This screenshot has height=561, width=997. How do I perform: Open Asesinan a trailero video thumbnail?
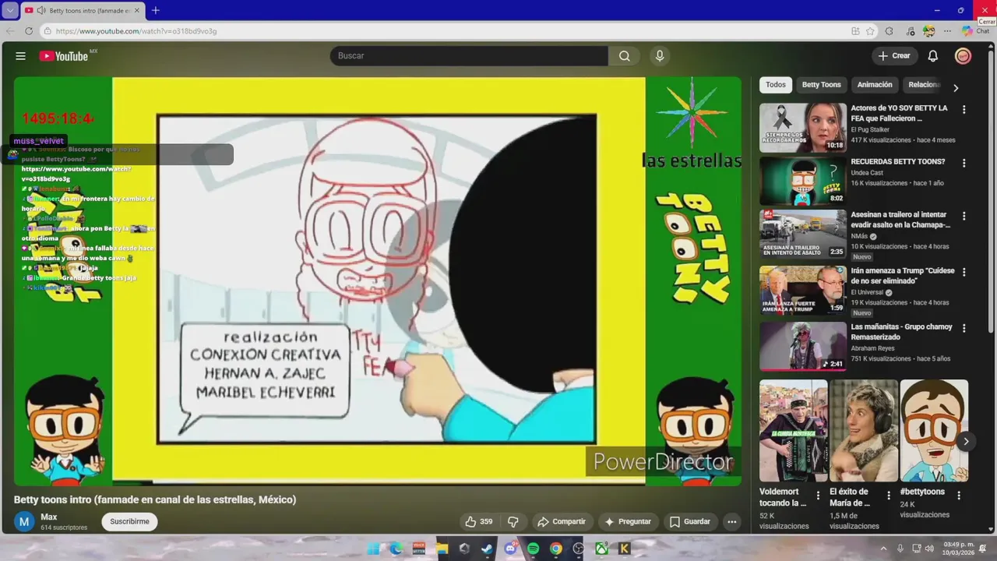[803, 234]
